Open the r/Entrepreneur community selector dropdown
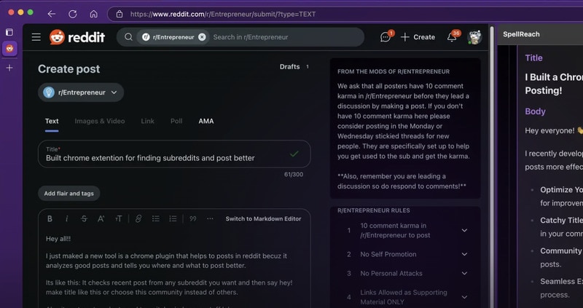Viewport: 583px width, 308px height. [x=81, y=92]
